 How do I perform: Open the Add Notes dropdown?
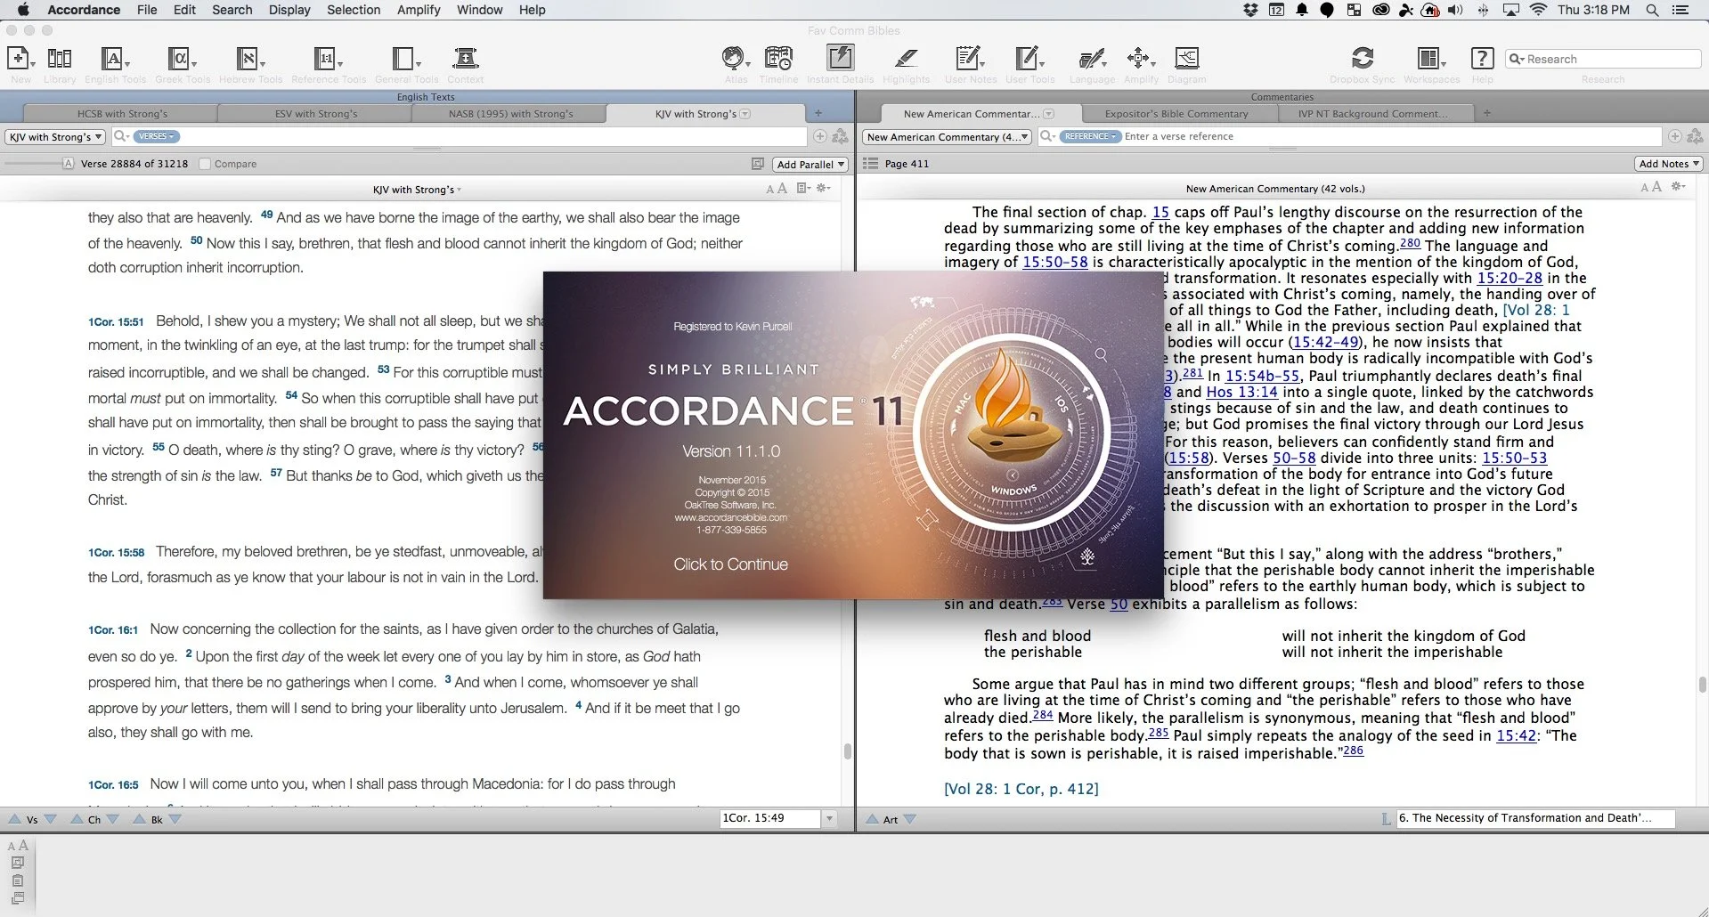point(1669,164)
